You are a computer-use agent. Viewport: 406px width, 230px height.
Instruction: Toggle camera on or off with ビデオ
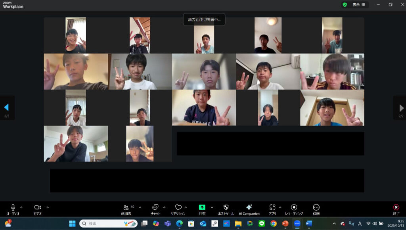[x=38, y=207]
